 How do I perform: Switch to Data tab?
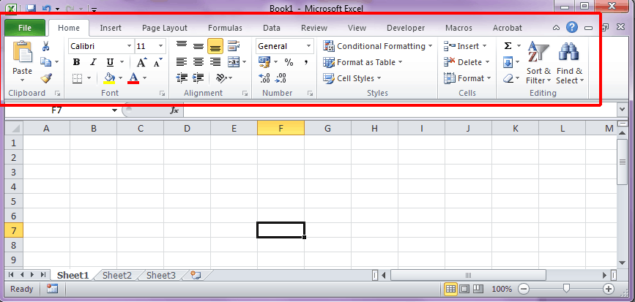tap(271, 28)
